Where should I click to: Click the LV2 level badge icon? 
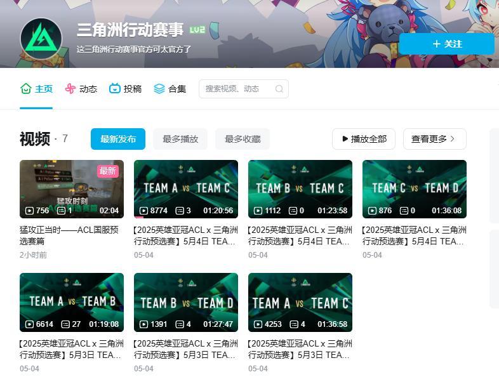pyautogui.click(x=197, y=30)
